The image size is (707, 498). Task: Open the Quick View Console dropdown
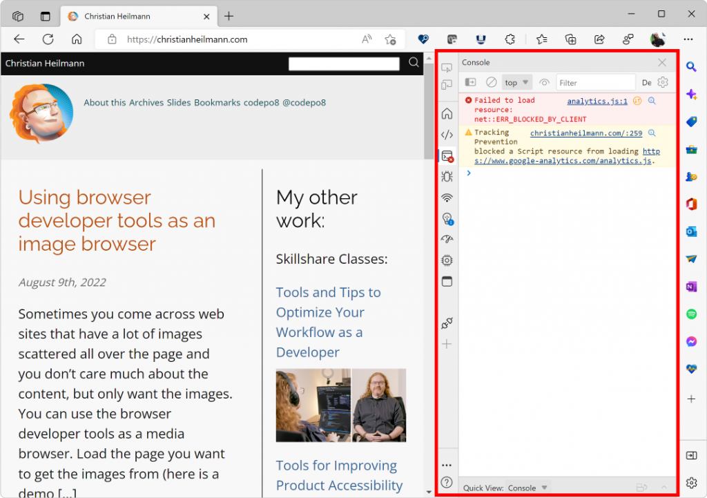(x=527, y=488)
